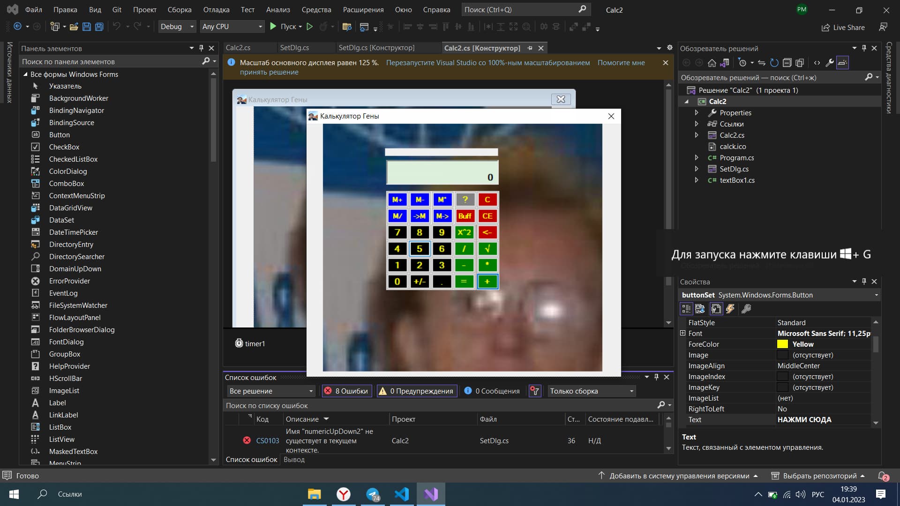The image size is (900, 506).
Task: Click the yellow ForeColor swatch in Properties
Action: [782, 344]
